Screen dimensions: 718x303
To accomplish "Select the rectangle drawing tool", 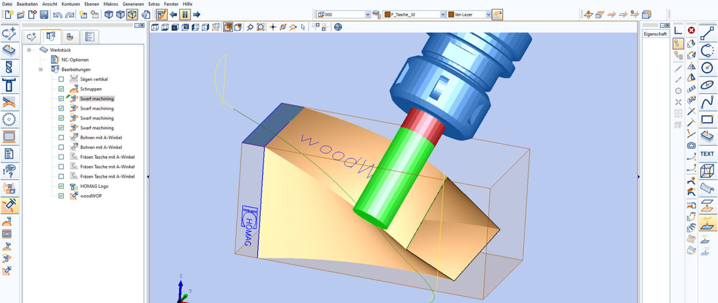I will tap(707, 119).
